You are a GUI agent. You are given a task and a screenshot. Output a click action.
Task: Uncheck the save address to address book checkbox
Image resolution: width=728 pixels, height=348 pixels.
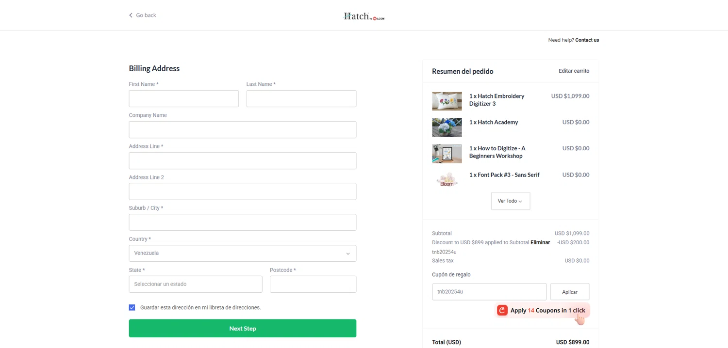[132, 307]
